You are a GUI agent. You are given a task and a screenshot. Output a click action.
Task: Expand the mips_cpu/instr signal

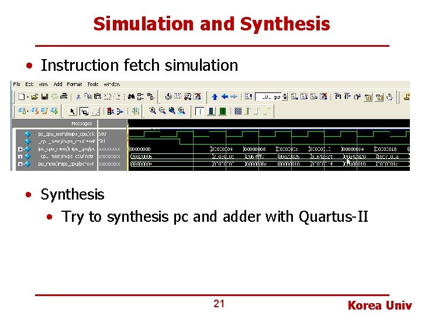click(20, 156)
